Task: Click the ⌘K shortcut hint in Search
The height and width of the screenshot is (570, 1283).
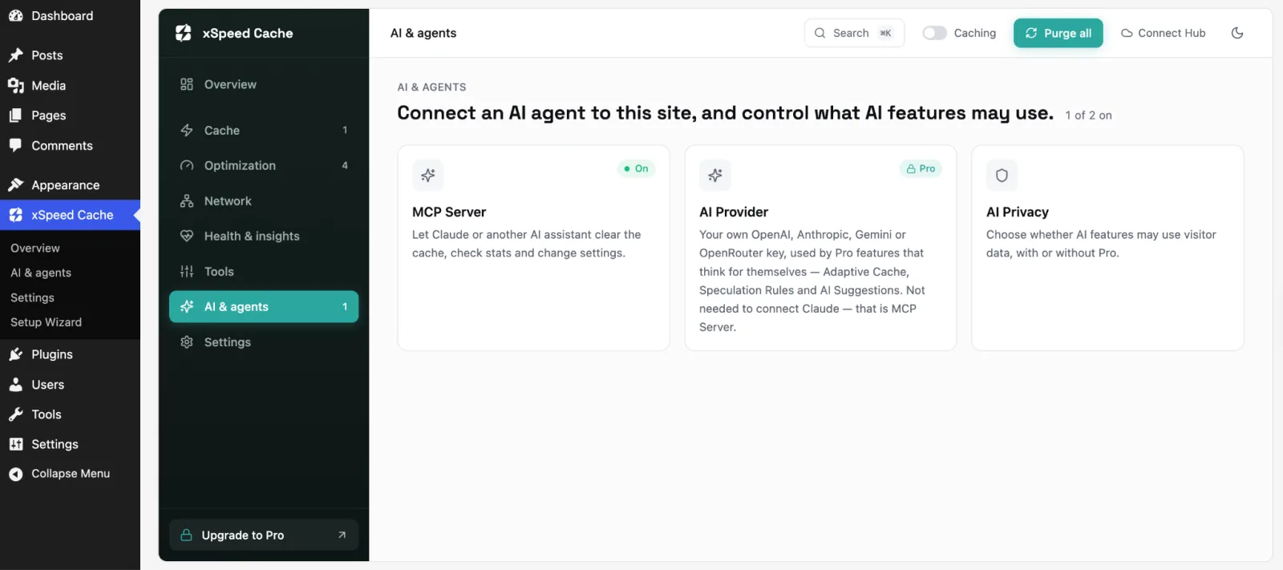Action: (x=885, y=33)
